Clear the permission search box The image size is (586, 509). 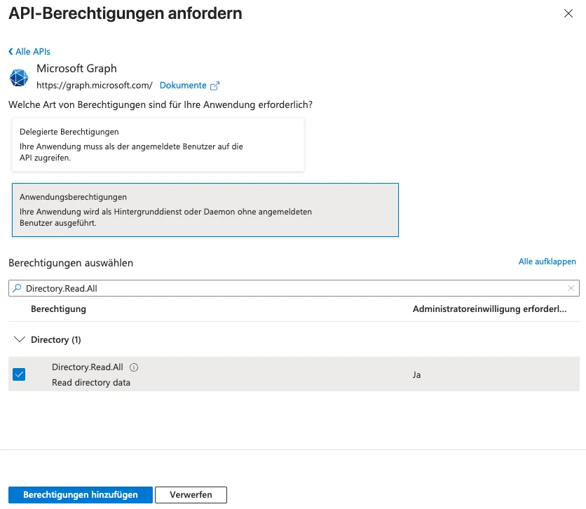571,288
